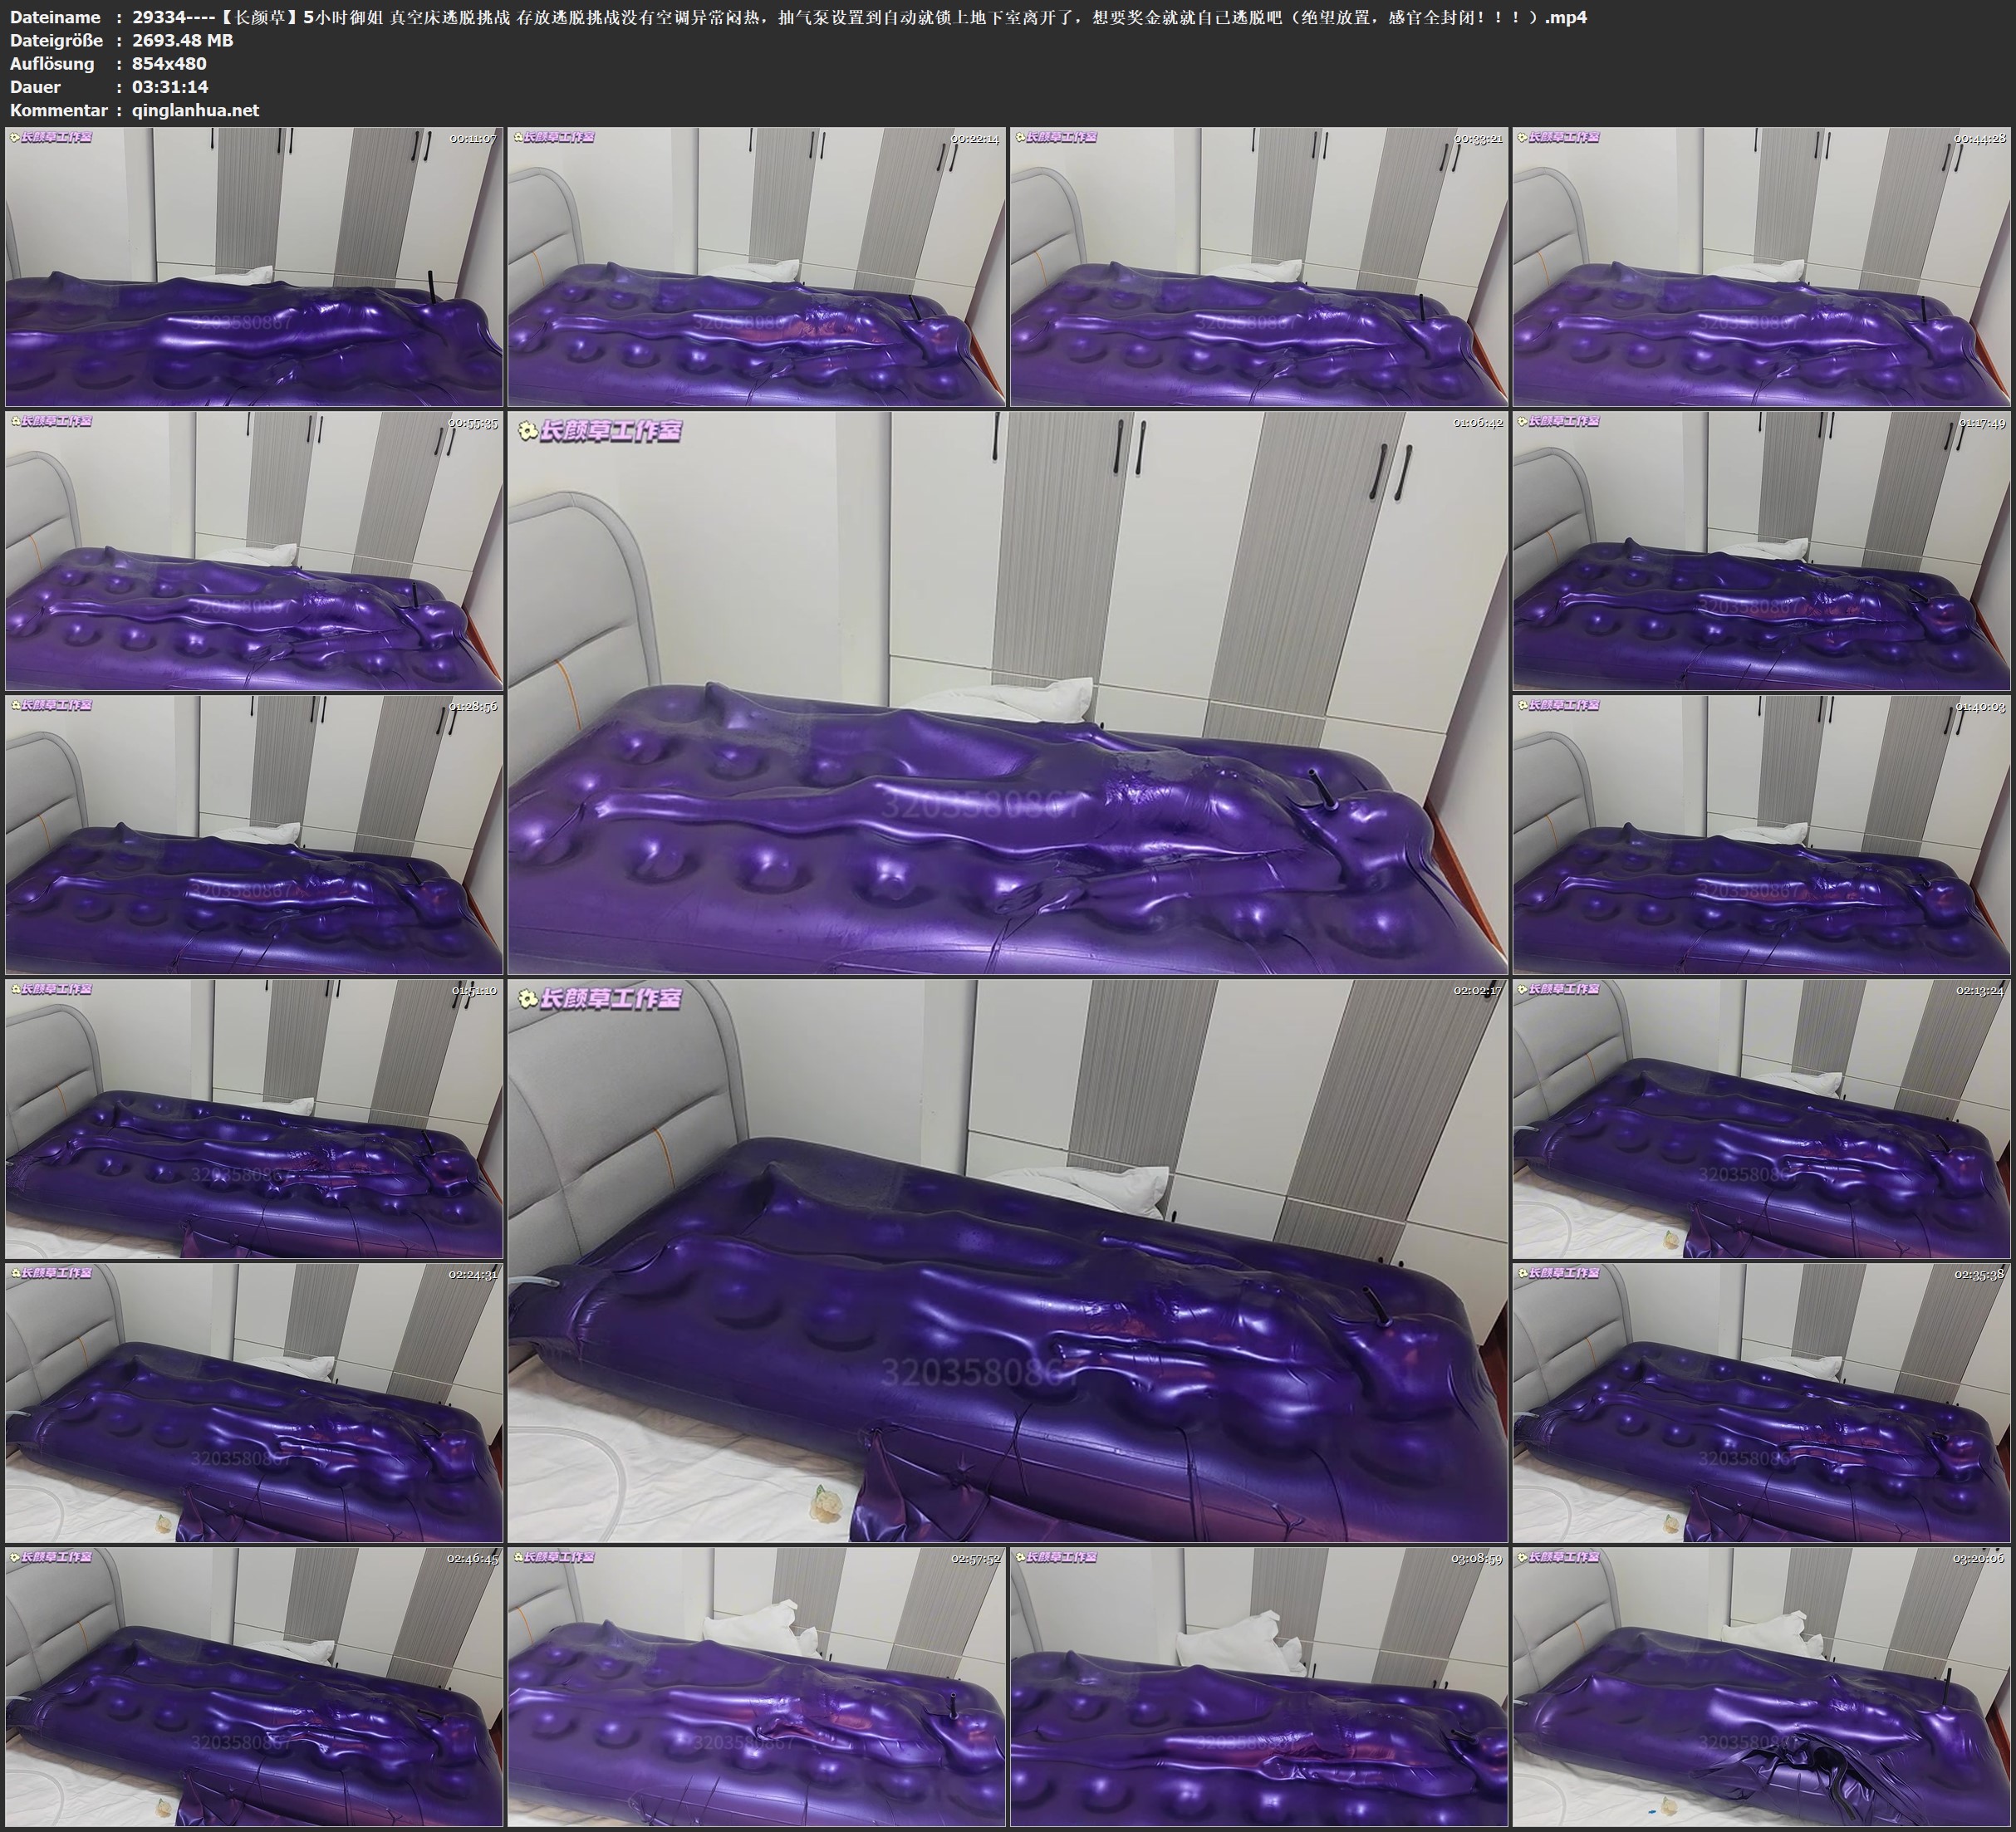Click the watermark logo in the first thumbnail

pyautogui.click(x=50, y=137)
